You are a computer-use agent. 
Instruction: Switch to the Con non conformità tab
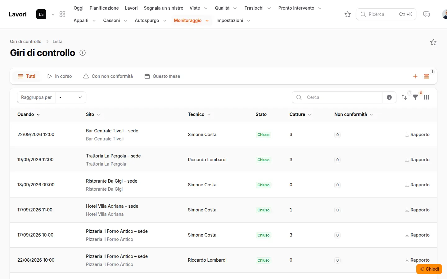(108, 76)
